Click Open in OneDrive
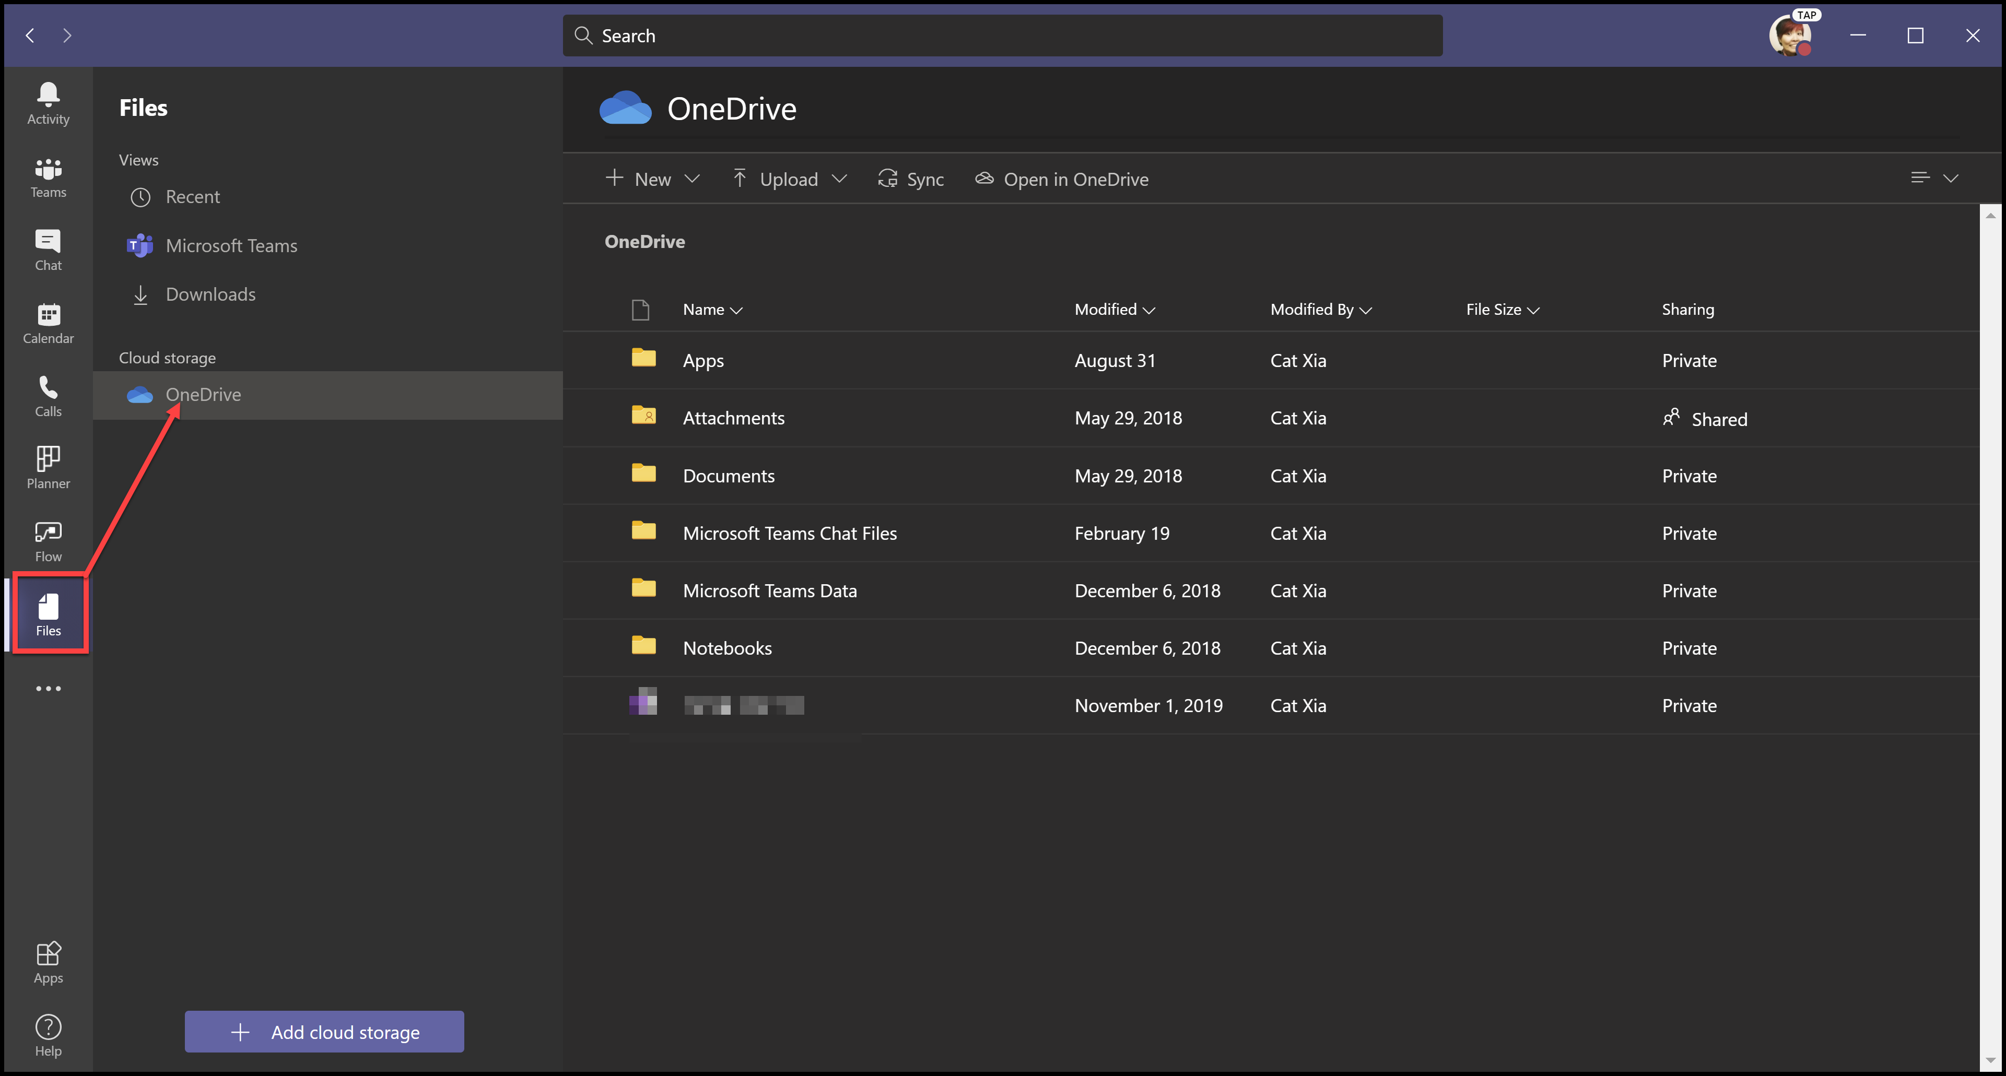 tap(1061, 179)
